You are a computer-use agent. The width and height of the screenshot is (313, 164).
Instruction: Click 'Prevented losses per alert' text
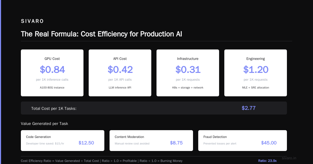tap(220, 143)
